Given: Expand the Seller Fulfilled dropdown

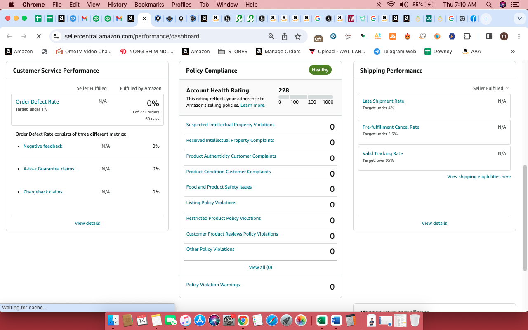Looking at the screenshot, I should pos(491,88).
